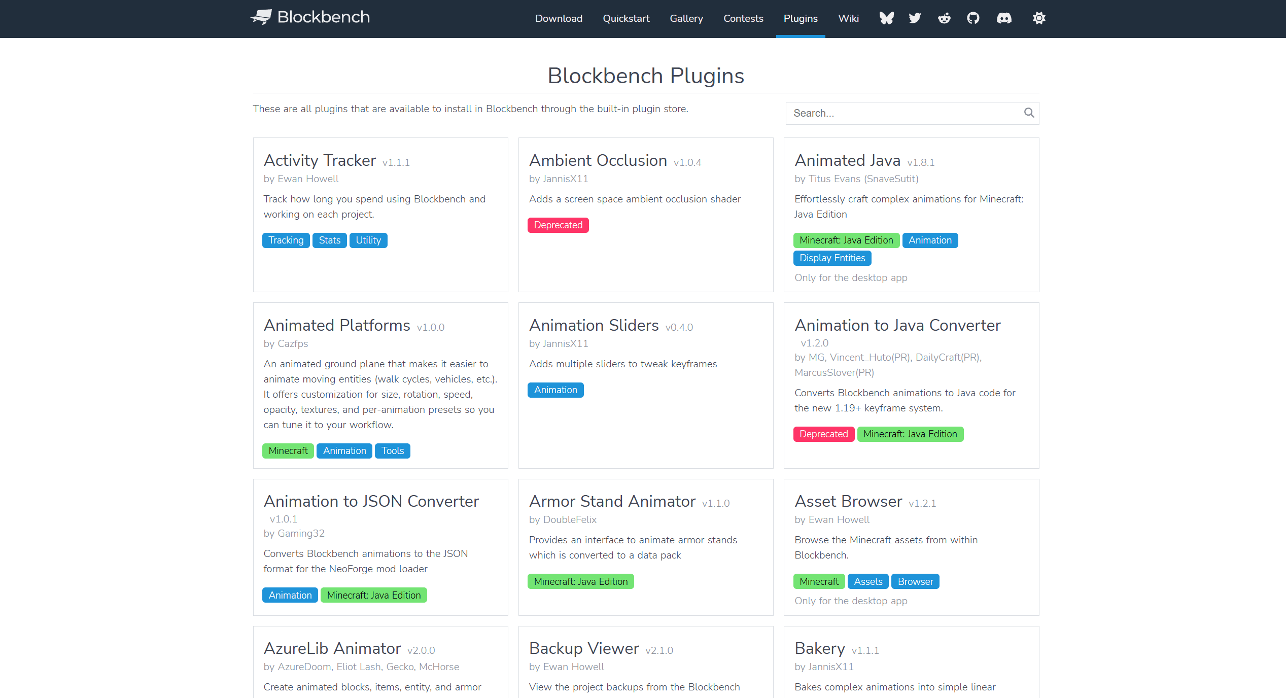Open the Contests page
The width and height of the screenshot is (1286, 698).
point(743,18)
